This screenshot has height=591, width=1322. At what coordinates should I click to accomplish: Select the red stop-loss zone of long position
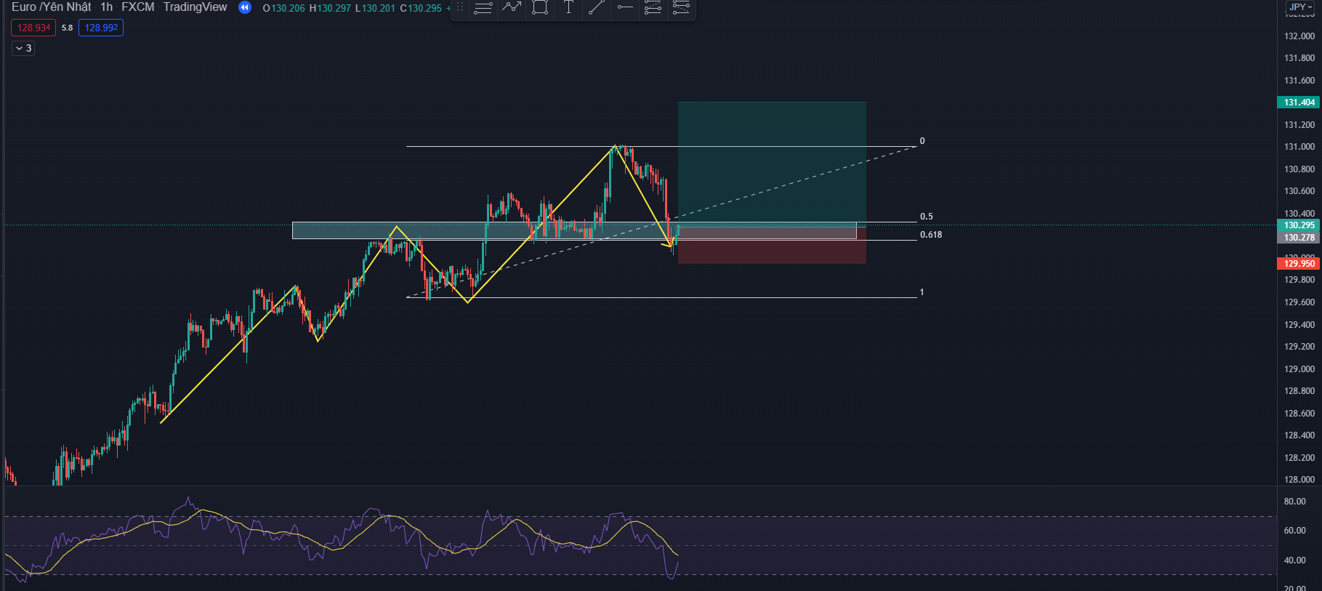(x=771, y=252)
